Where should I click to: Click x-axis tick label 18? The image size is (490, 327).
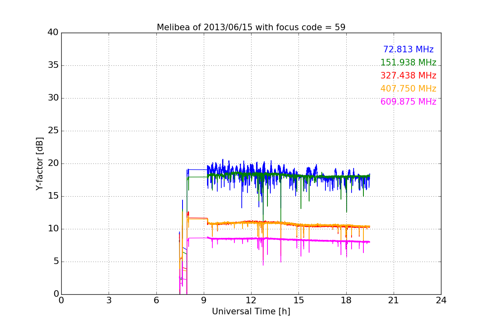point(346,300)
